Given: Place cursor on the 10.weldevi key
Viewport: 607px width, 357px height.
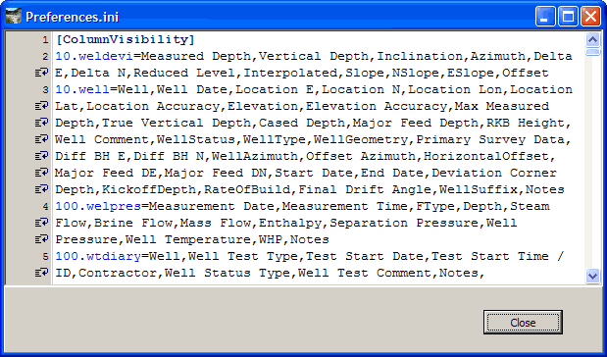Looking at the screenshot, I should (x=94, y=56).
